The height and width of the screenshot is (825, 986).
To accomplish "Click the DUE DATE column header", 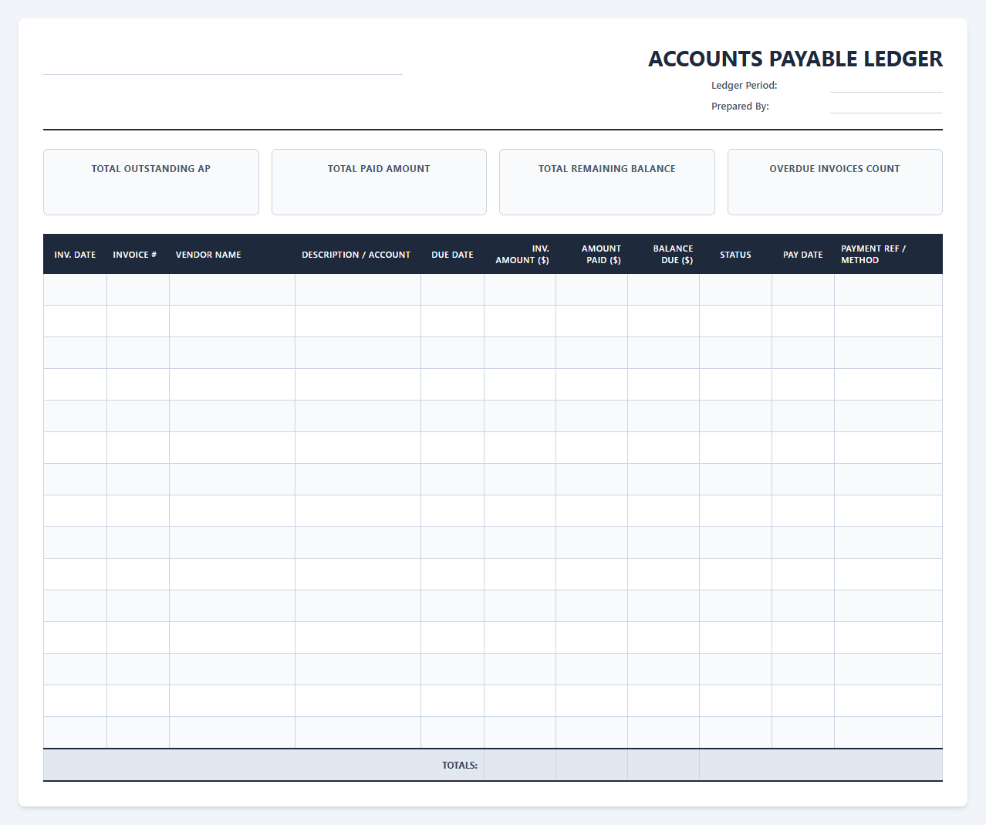I will (452, 255).
